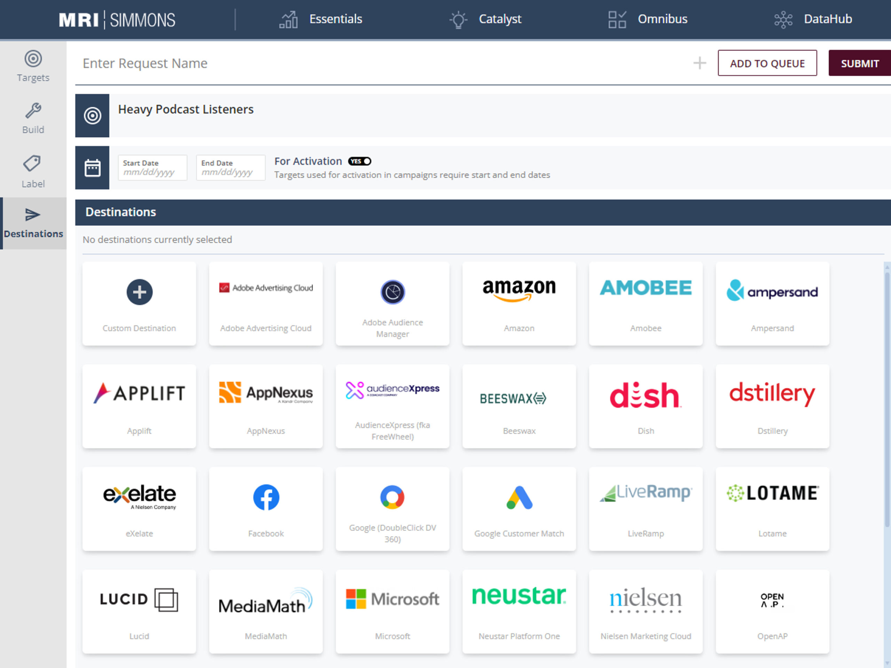Select the MediaMath destination card
This screenshot has width=891, height=668.
[x=266, y=612]
